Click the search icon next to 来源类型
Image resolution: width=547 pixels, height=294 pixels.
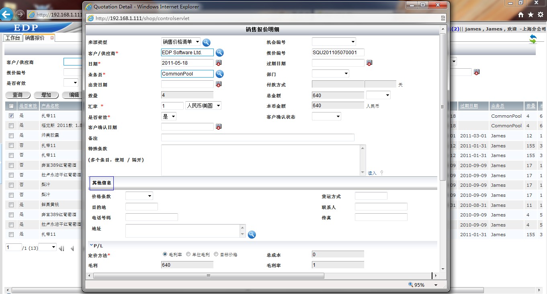point(206,42)
